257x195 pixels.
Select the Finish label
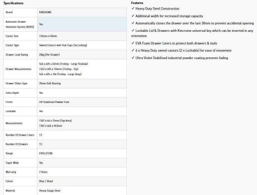pos(9,102)
